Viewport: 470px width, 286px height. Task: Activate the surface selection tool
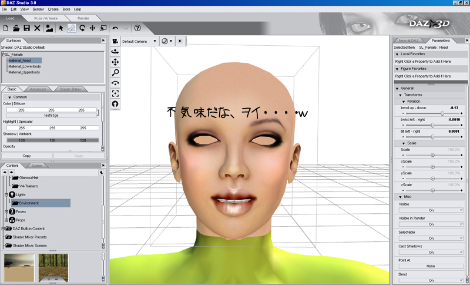pos(72,28)
